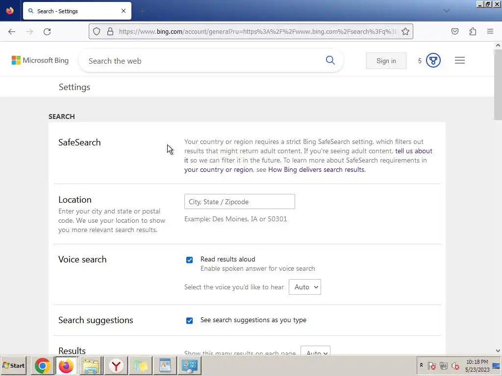Open the Firefox extensions puzzle icon

(x=473, y=31)
